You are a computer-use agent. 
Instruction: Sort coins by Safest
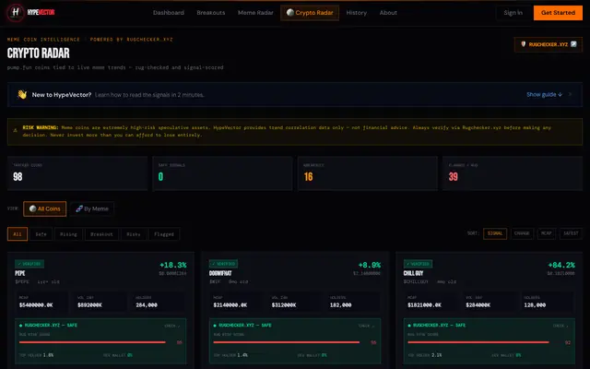[x=571, y=233]
